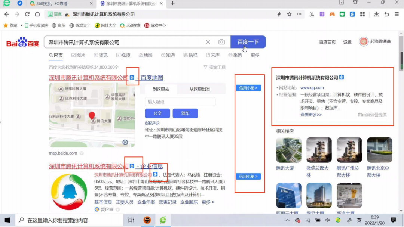Open the browser home page icon
Screen dimensions: 404x227
[37, 14]
